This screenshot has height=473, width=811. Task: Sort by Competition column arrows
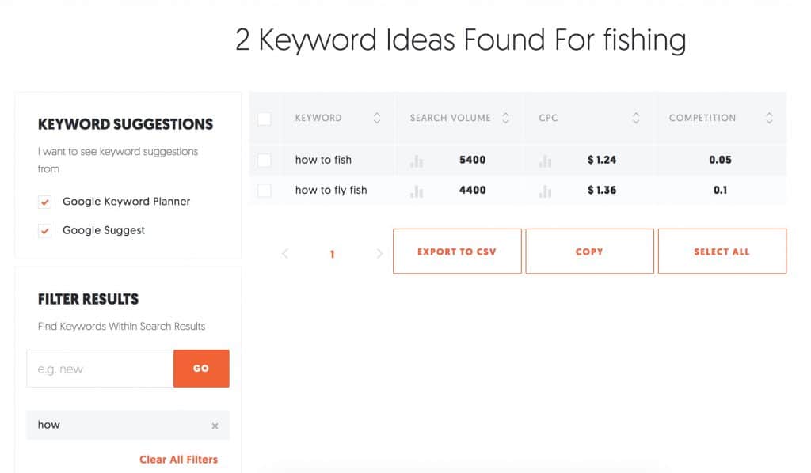click(x=769, y=119)
